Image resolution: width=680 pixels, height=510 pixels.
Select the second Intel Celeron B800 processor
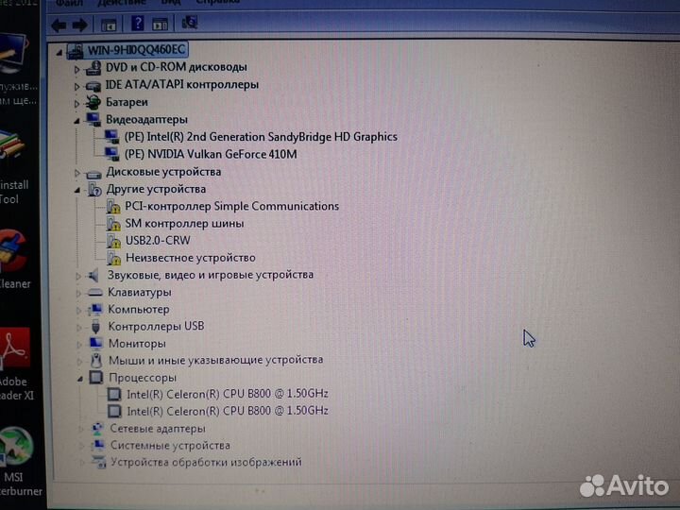[228, 411]
